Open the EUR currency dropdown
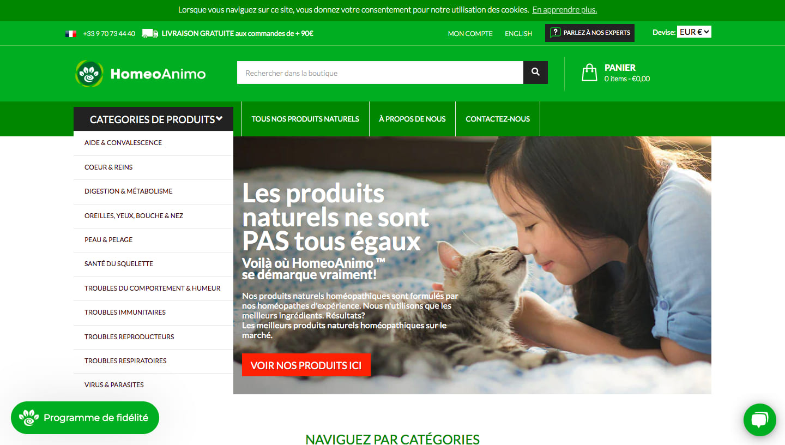Viewport: 785px width, 445px height. click(694, 32)
